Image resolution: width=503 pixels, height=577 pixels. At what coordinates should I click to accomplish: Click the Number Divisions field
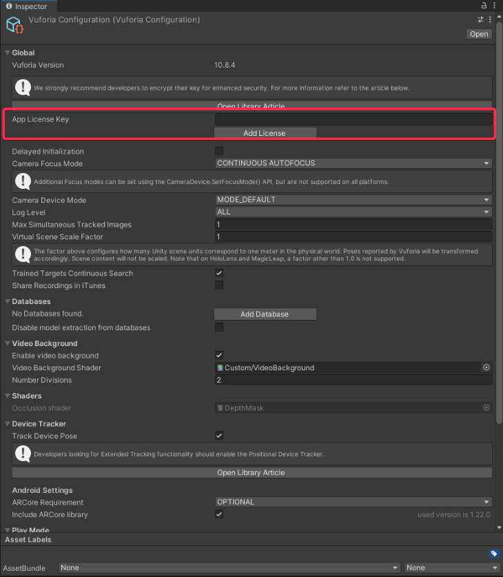[x=353, y=380]
